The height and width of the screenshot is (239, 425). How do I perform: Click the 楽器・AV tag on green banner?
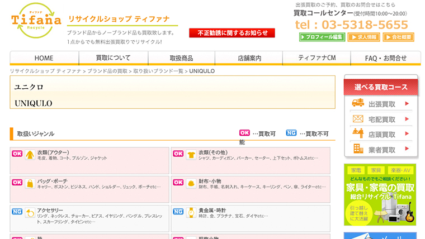(401, 170)
